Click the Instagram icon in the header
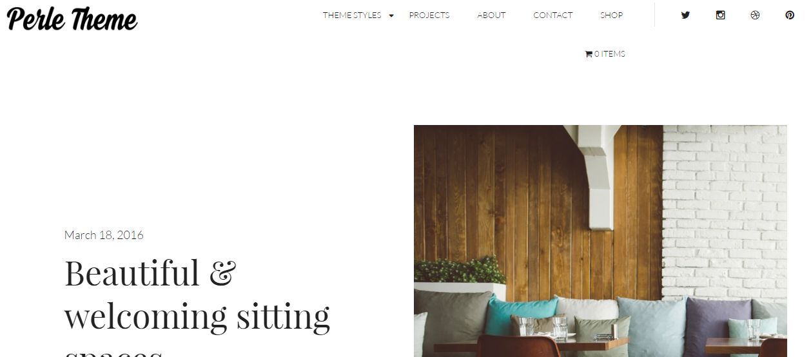The height and width of the screenshot is (357, 811). coord(720,15)
